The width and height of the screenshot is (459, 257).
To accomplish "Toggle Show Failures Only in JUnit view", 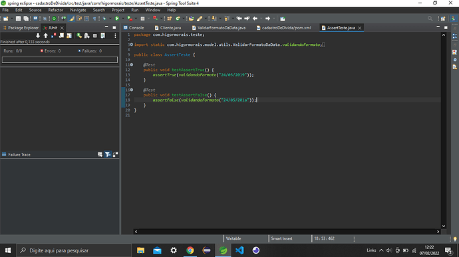I will point(54,36).
